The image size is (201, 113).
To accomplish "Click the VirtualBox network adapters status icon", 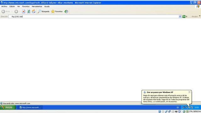I will tap(170, 111).
